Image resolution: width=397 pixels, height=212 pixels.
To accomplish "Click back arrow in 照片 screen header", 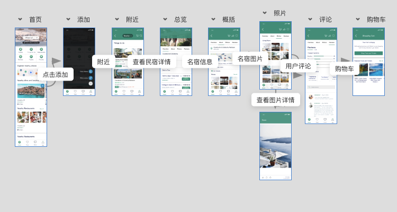I will pos(263,29).
